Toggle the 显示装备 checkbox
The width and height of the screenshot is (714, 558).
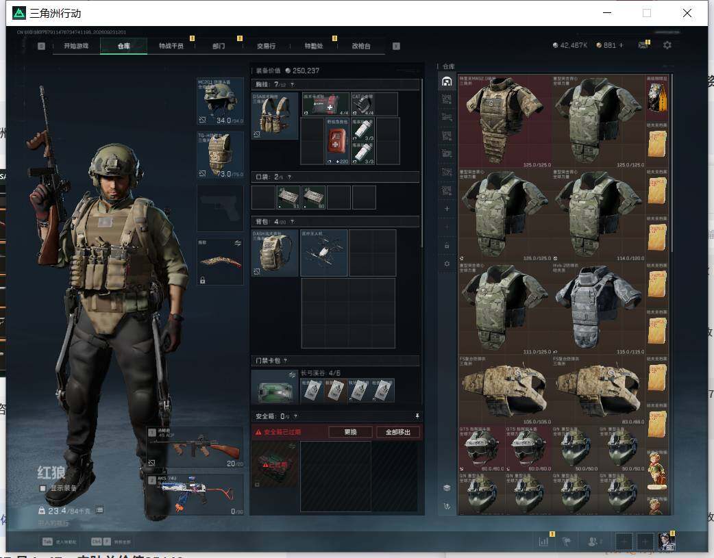pyautogui.click(x=42, y=488)
